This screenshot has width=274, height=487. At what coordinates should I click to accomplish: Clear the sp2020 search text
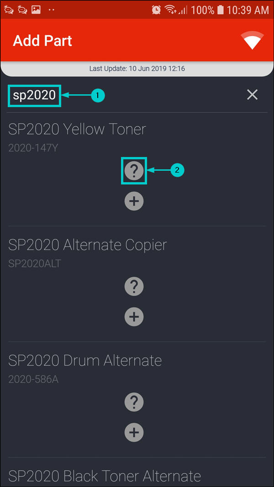tap(252, 95)
